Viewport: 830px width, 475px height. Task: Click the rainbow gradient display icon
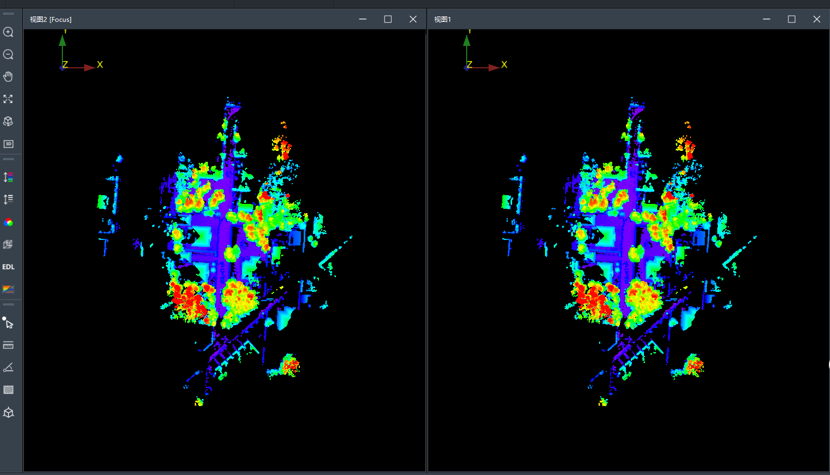[8, 289]
